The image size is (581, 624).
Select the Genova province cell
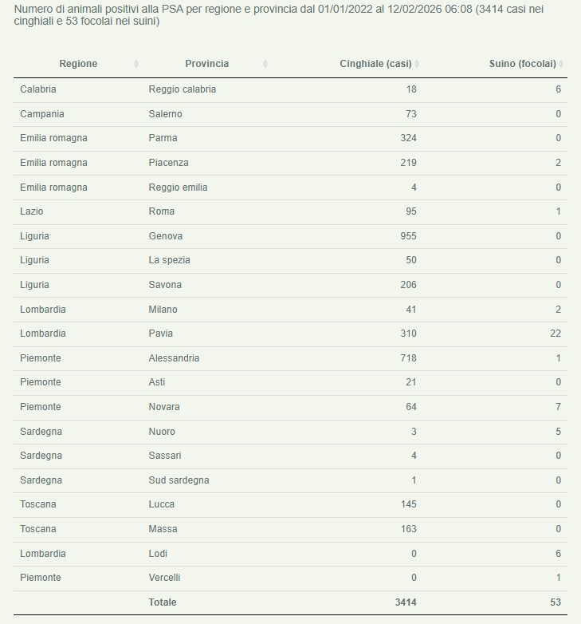[166, 236]
